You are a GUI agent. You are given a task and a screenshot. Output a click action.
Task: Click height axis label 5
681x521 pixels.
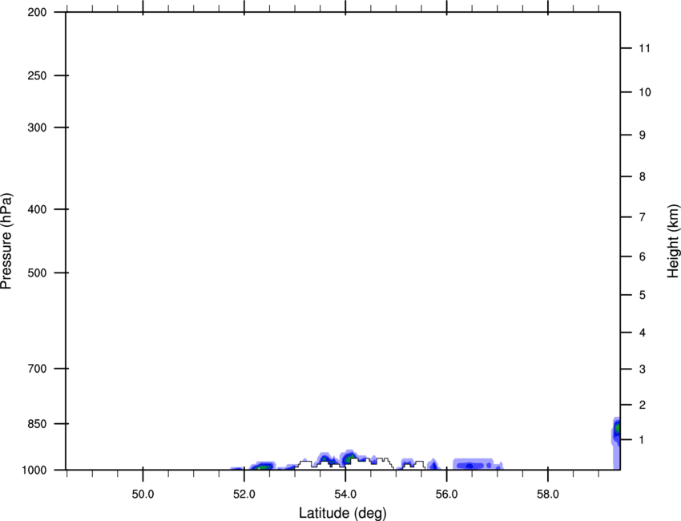click(x=642, y=296)
